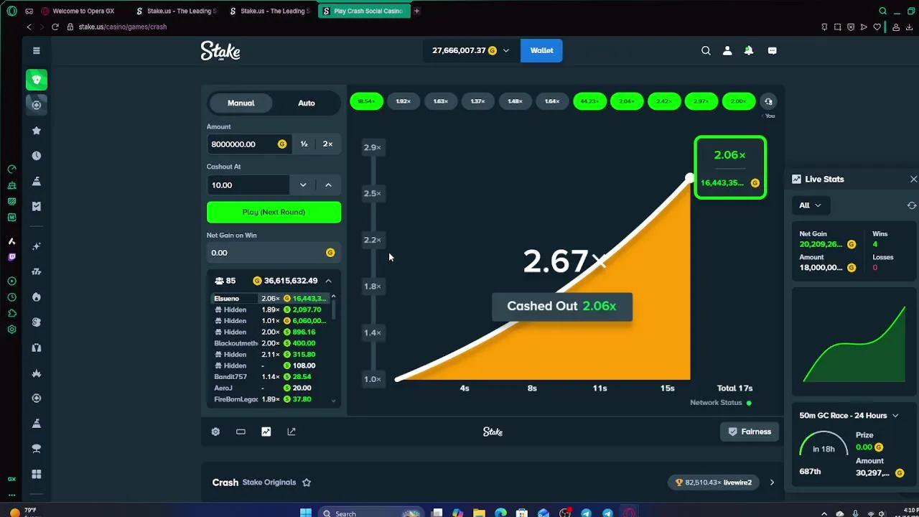
Task: Open game settings gear below Crash game
Action: pos(215,432)
